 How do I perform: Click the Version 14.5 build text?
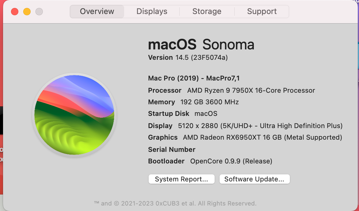(188, 57)
